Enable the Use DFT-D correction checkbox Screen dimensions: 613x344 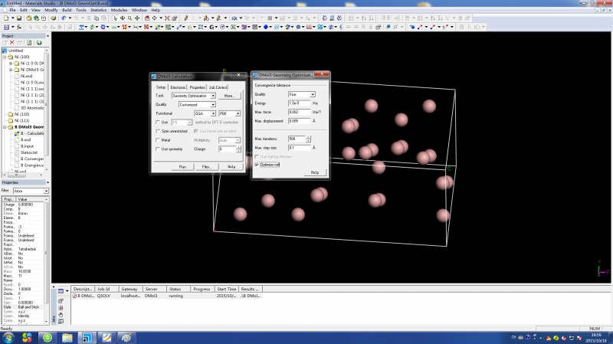point(158,123)
